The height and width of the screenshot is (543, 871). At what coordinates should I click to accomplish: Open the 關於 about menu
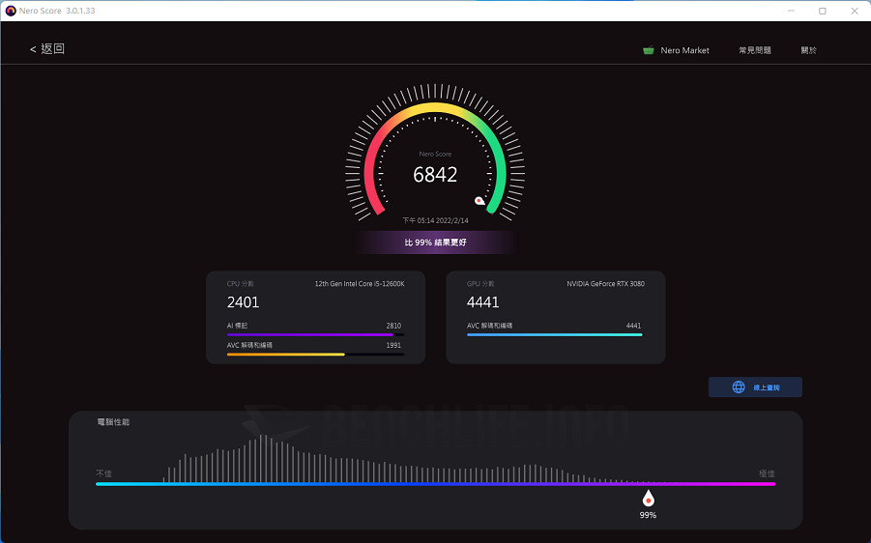(808, 50)
